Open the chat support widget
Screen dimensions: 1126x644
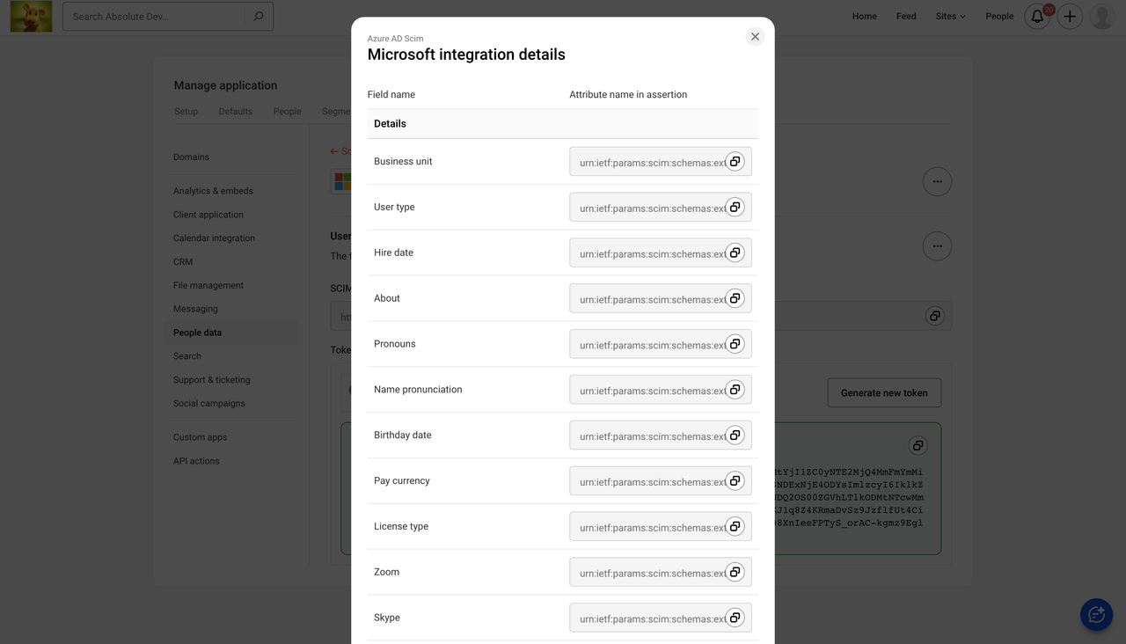click(1096, 615)
